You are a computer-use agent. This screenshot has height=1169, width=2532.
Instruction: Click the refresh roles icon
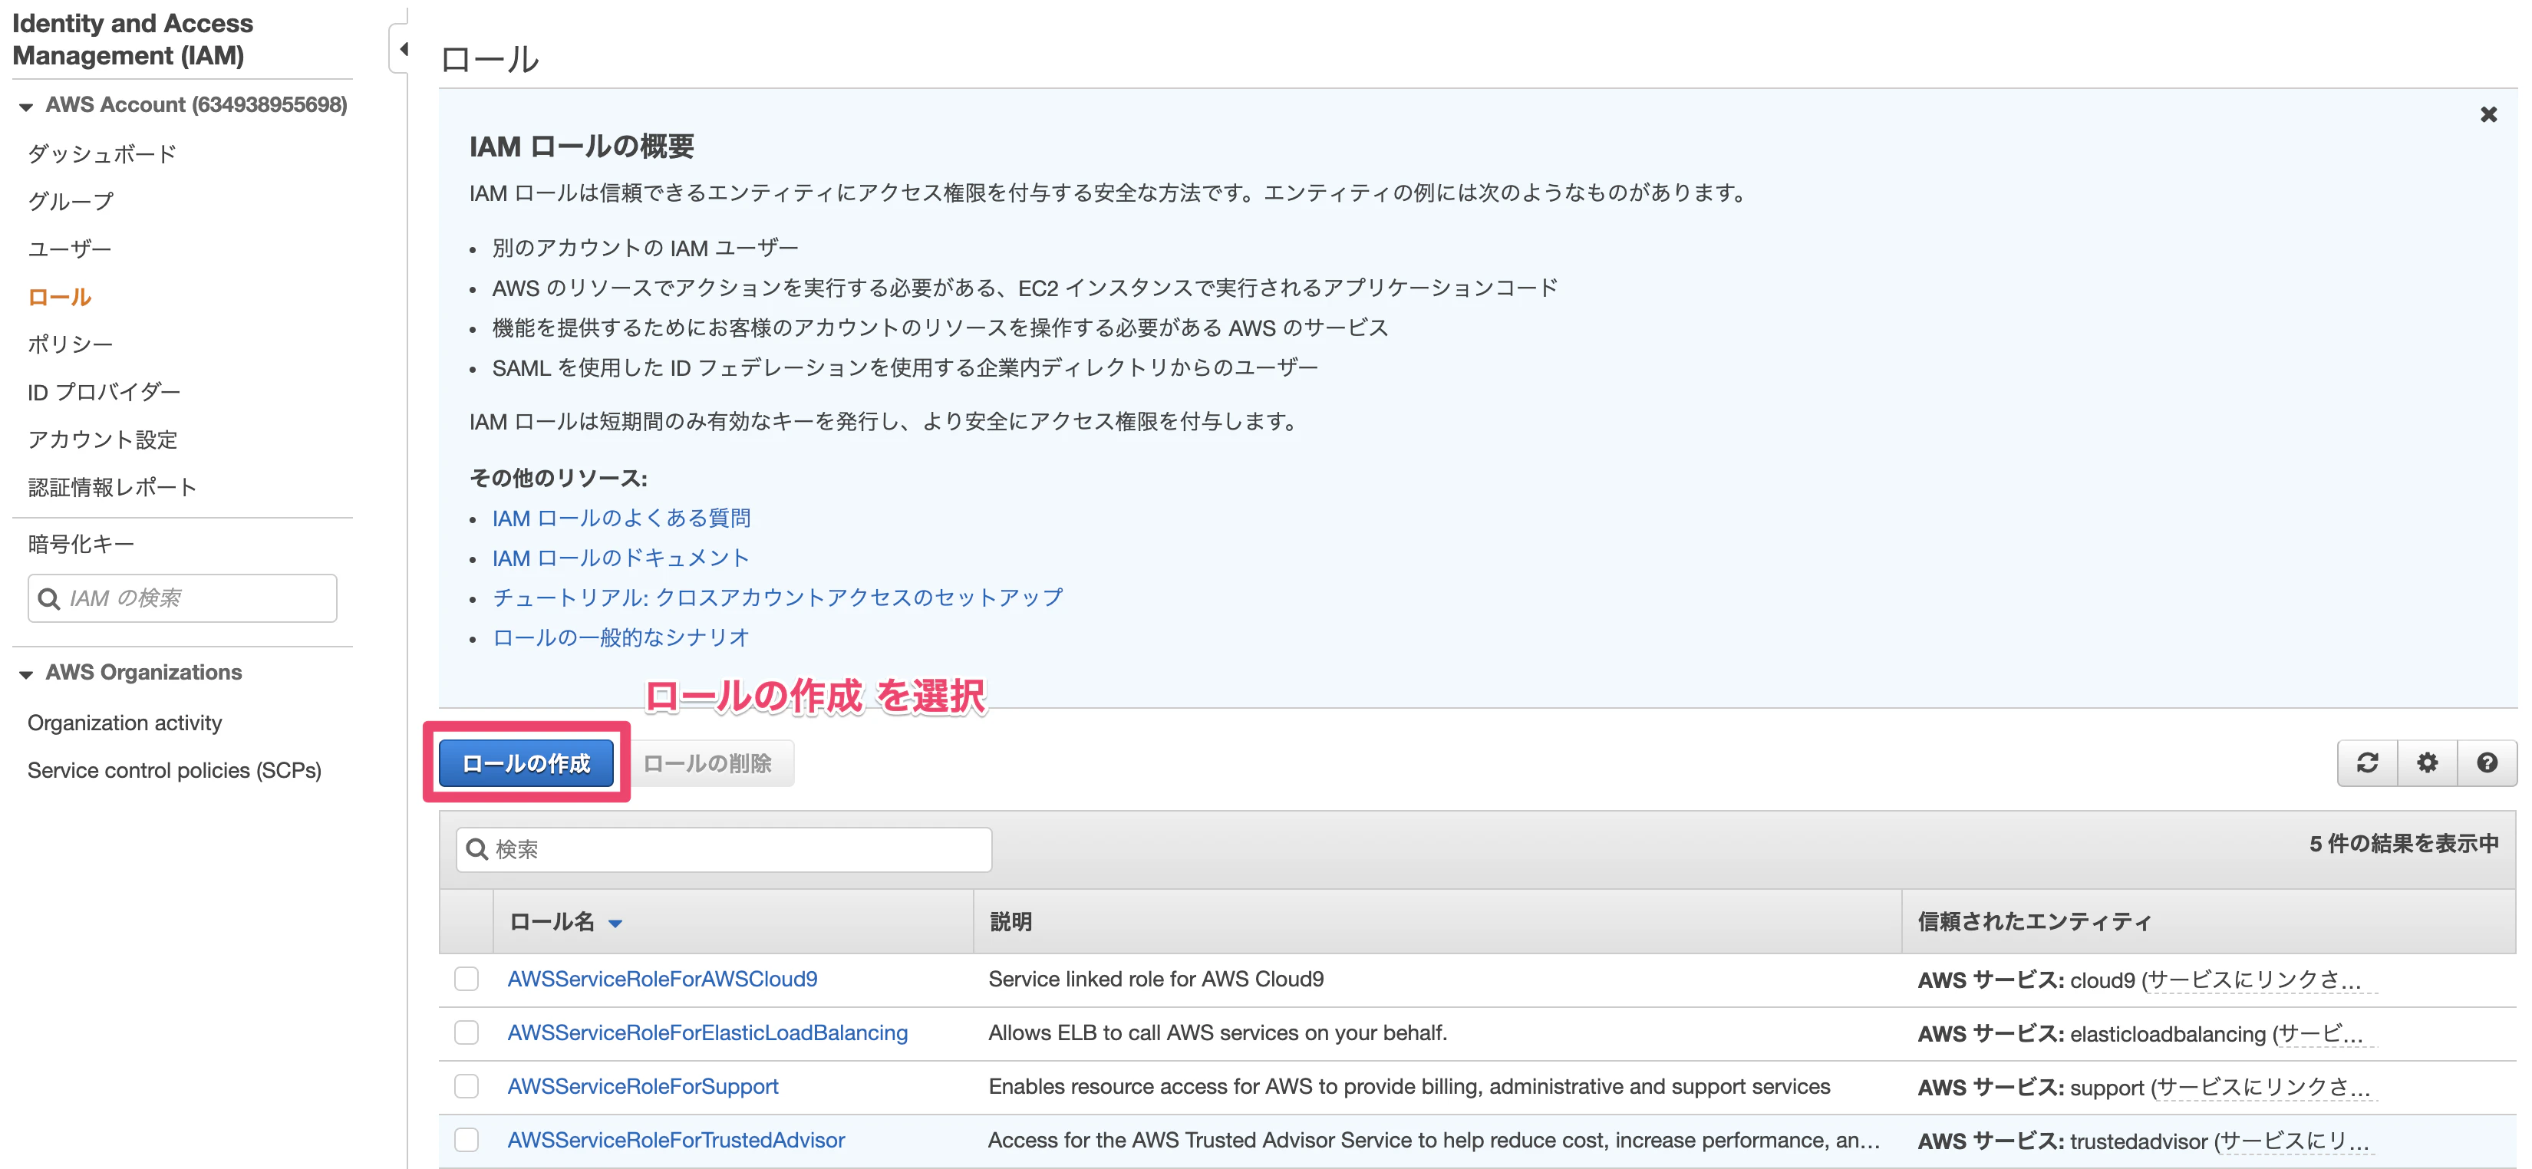click(x=2367, y=762)
